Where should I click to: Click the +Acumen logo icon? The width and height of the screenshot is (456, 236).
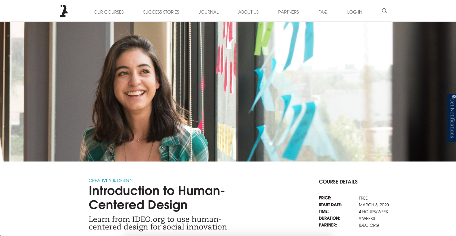64,11
